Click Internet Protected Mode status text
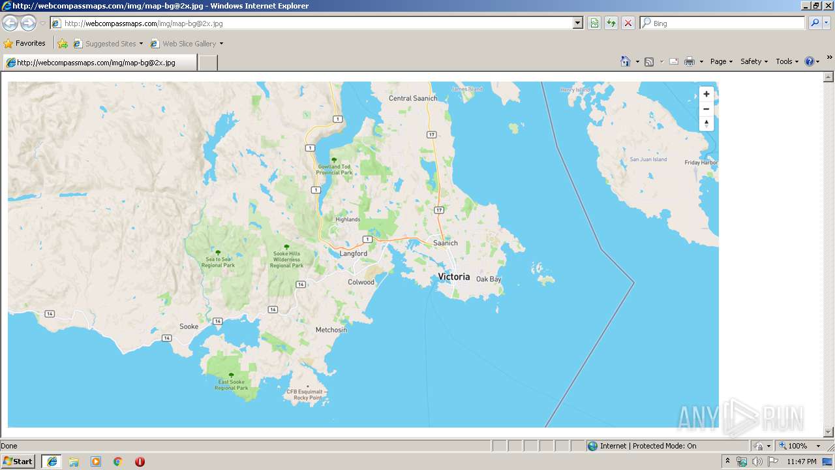The image size is (835, 470). point(648,446)
